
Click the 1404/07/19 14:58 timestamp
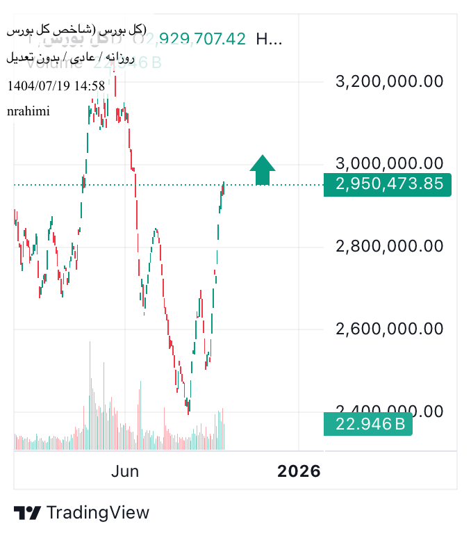coord(56,86)
